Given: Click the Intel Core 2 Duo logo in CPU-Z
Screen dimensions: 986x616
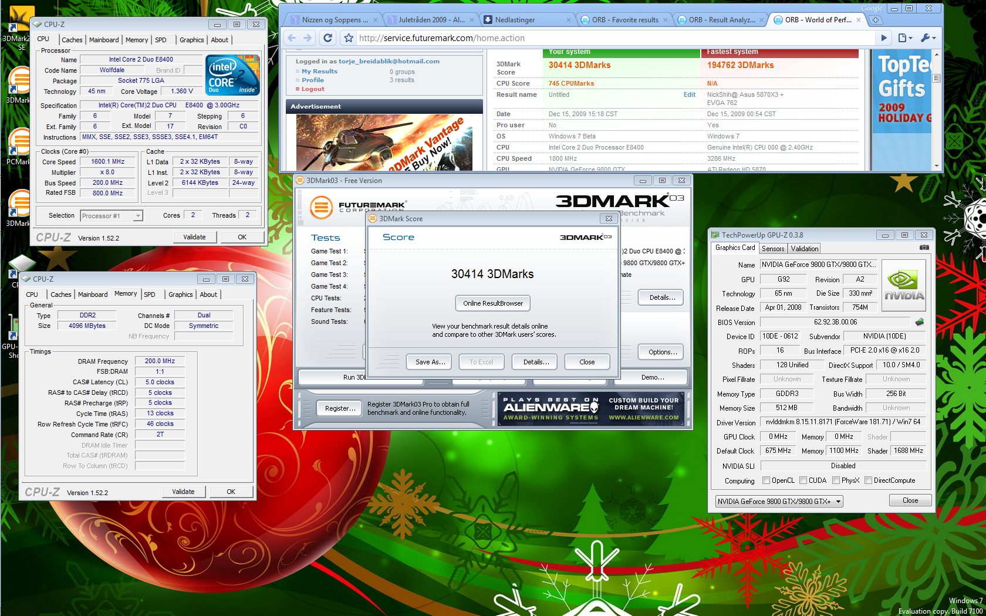Looking at the screenshot, I should [233, 75].
